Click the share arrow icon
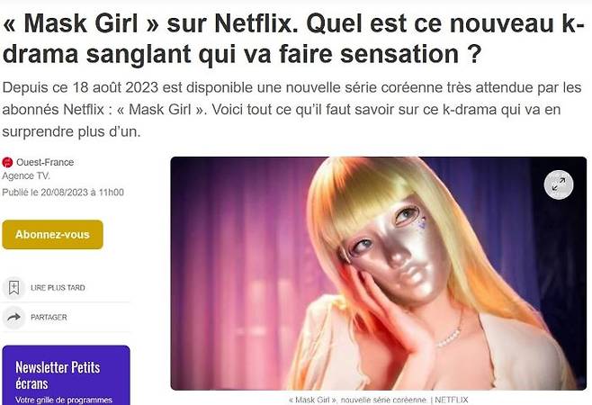 click(14, 317)
